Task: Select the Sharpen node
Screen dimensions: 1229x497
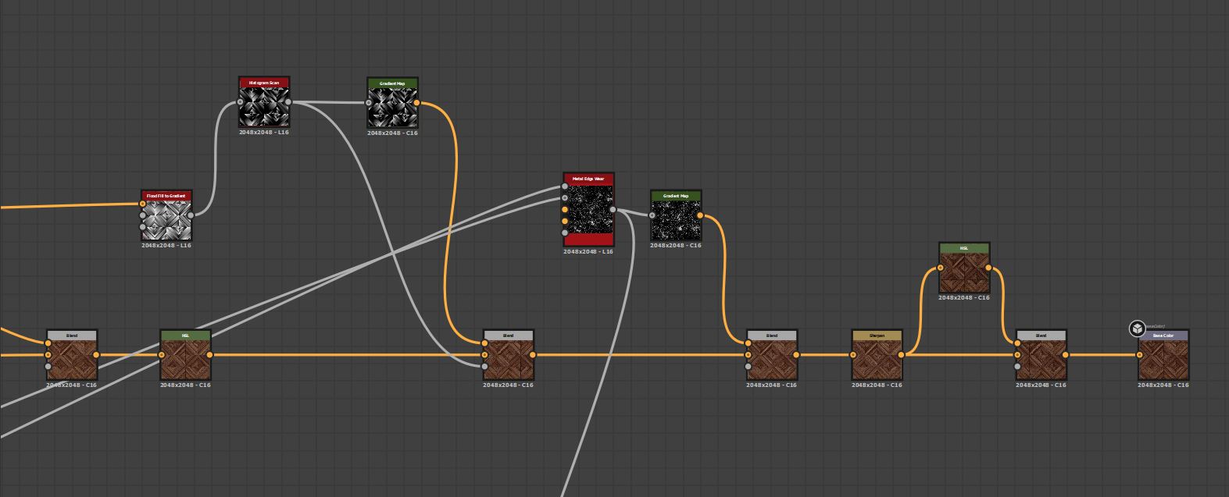Action: pyautogui.click(x=877, y=355)
